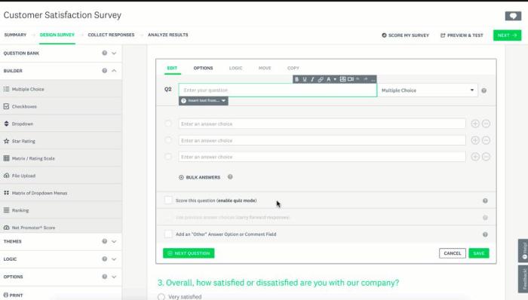The width and height of the screenshot is (528, 300).
Task: Click the Builder help icon
Action: [104, 71]
